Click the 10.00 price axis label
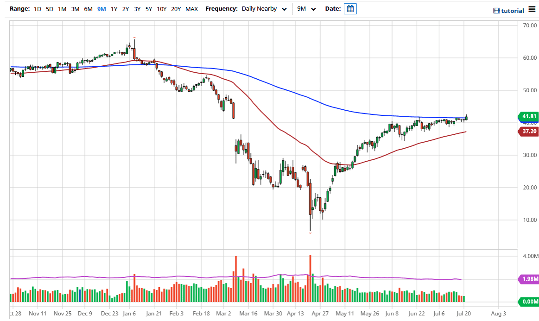 tap(530, 220)
